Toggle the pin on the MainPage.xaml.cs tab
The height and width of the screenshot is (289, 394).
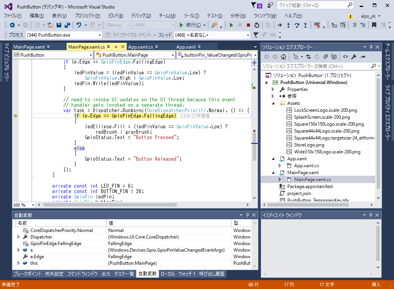tap(116, 47)
